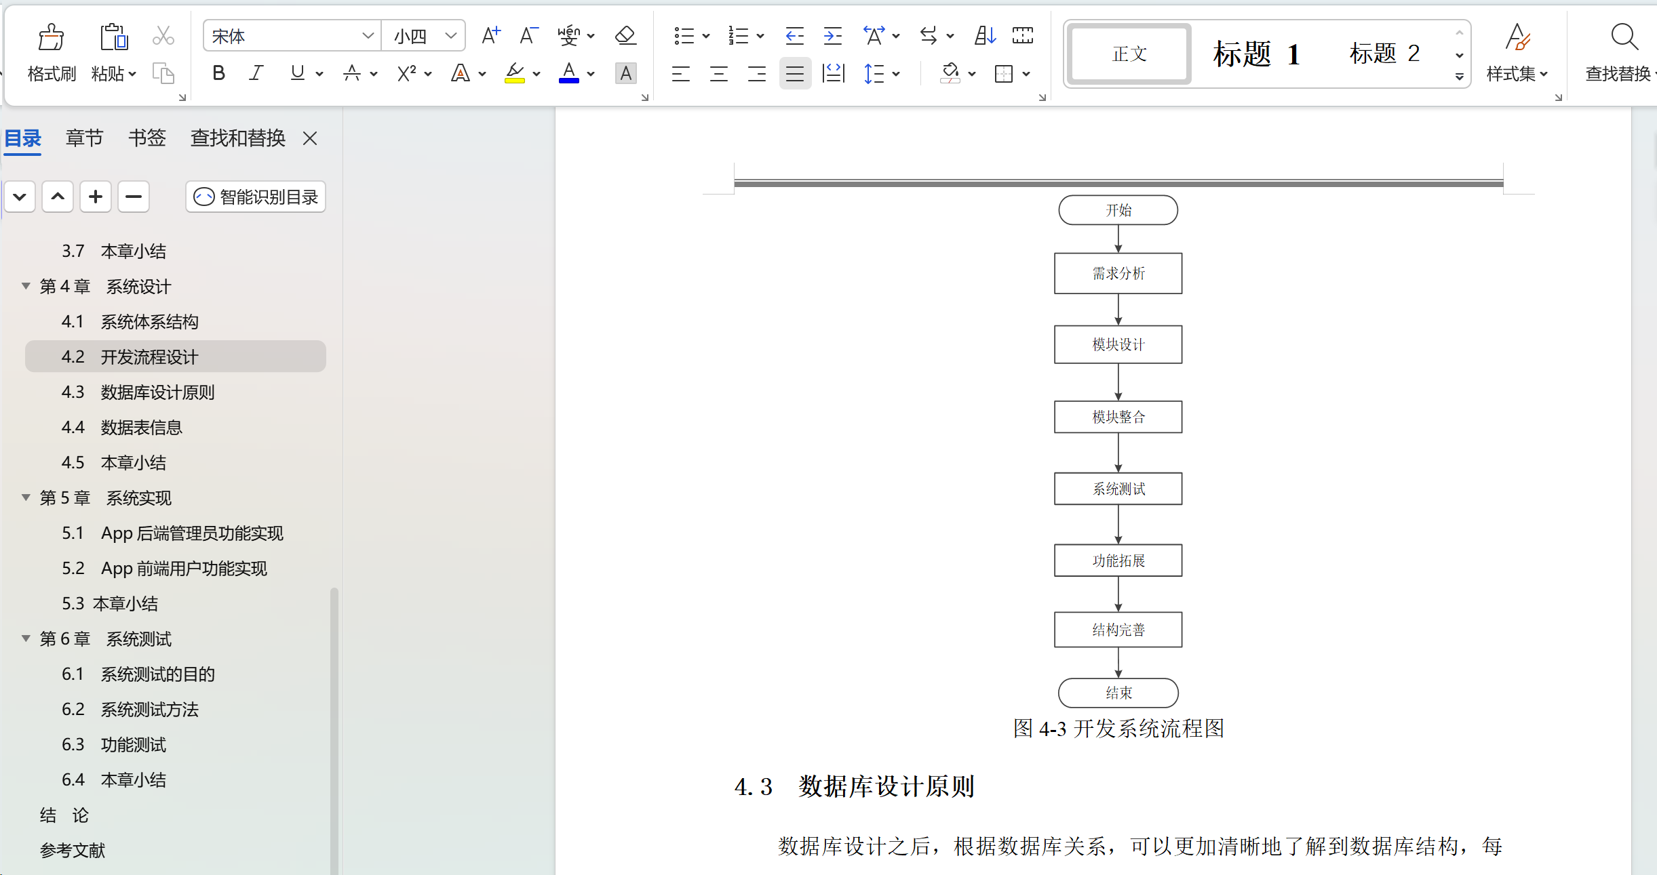Screen dimensions: 1657x875
Task: Click the 智能识别目录 button
Action: [256, 197]
